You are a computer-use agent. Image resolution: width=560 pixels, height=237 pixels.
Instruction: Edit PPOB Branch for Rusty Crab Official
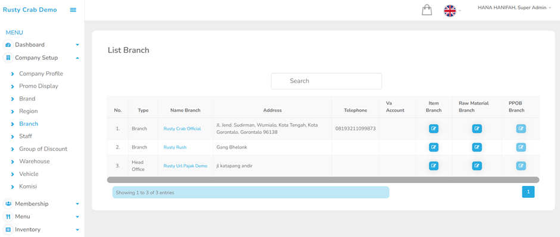(x=521, y=129)
